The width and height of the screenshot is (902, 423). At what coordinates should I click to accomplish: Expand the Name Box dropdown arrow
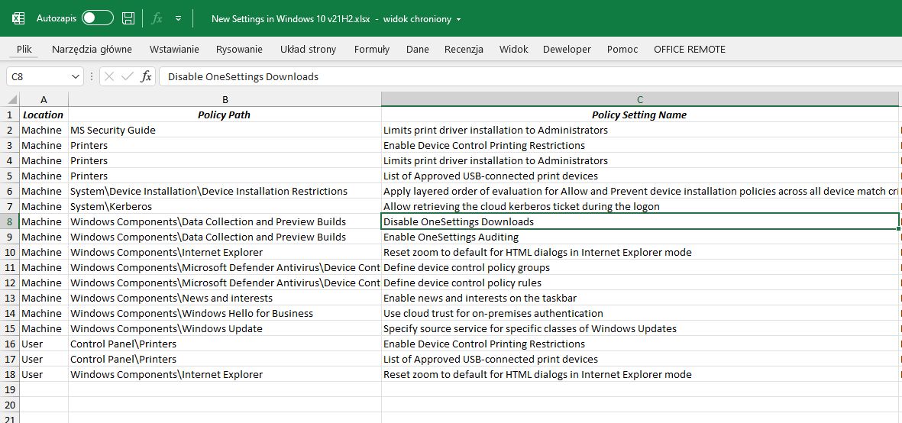tap(76, 76)
